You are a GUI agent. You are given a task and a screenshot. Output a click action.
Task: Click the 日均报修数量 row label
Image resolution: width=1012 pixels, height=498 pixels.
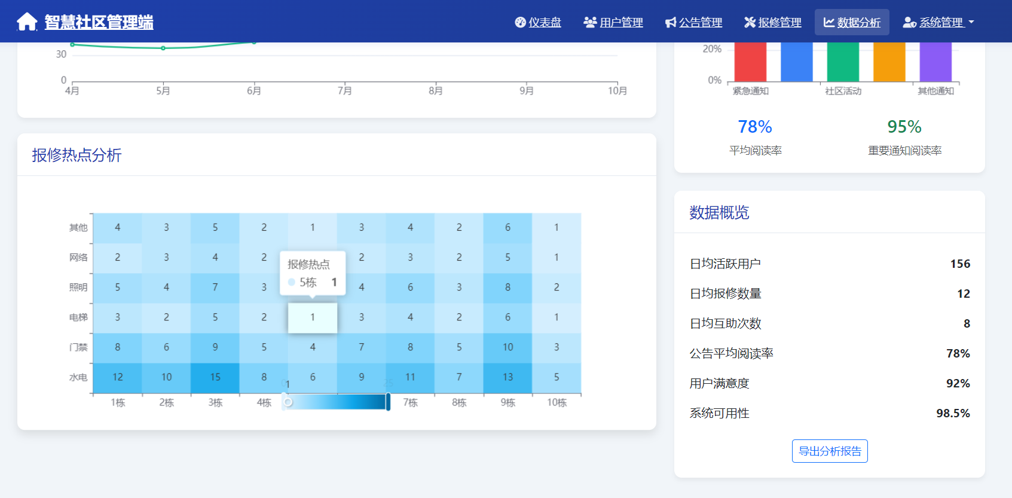point(726,294)
